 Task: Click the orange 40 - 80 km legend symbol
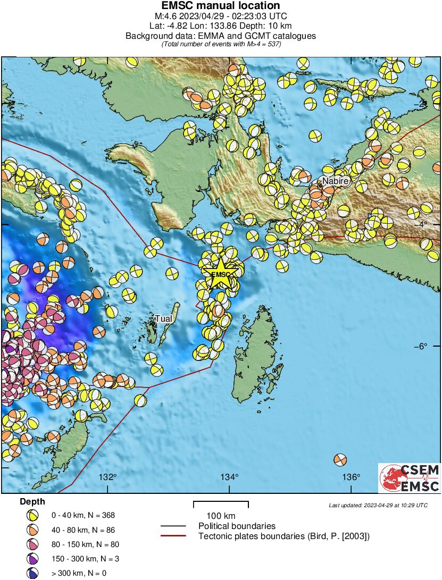(x=33, y=529)
